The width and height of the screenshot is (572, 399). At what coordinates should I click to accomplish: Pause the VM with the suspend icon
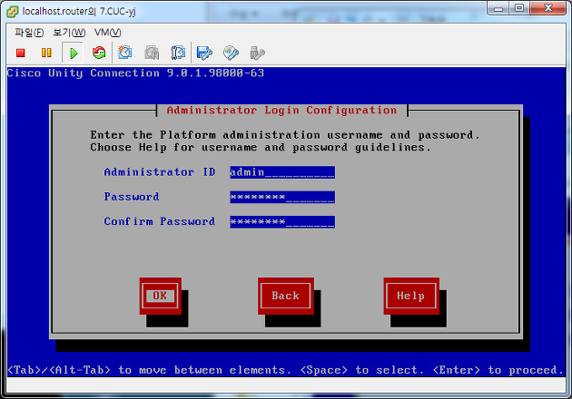tap(46, 53)
